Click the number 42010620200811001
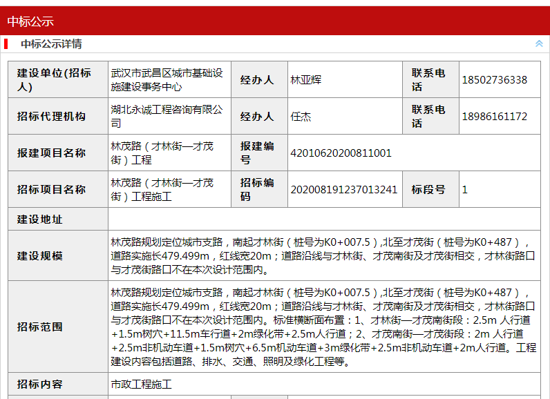Screen dimensions: 550x399 pos(341,153)
